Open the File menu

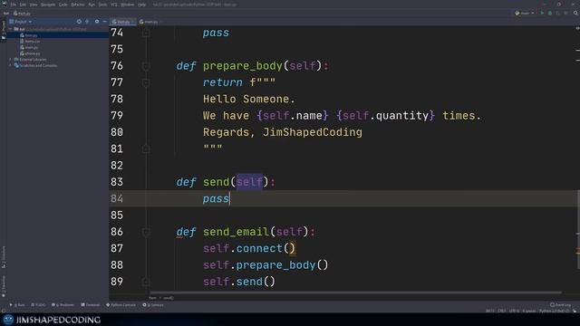pyautogui.click(x=14, y=5)
